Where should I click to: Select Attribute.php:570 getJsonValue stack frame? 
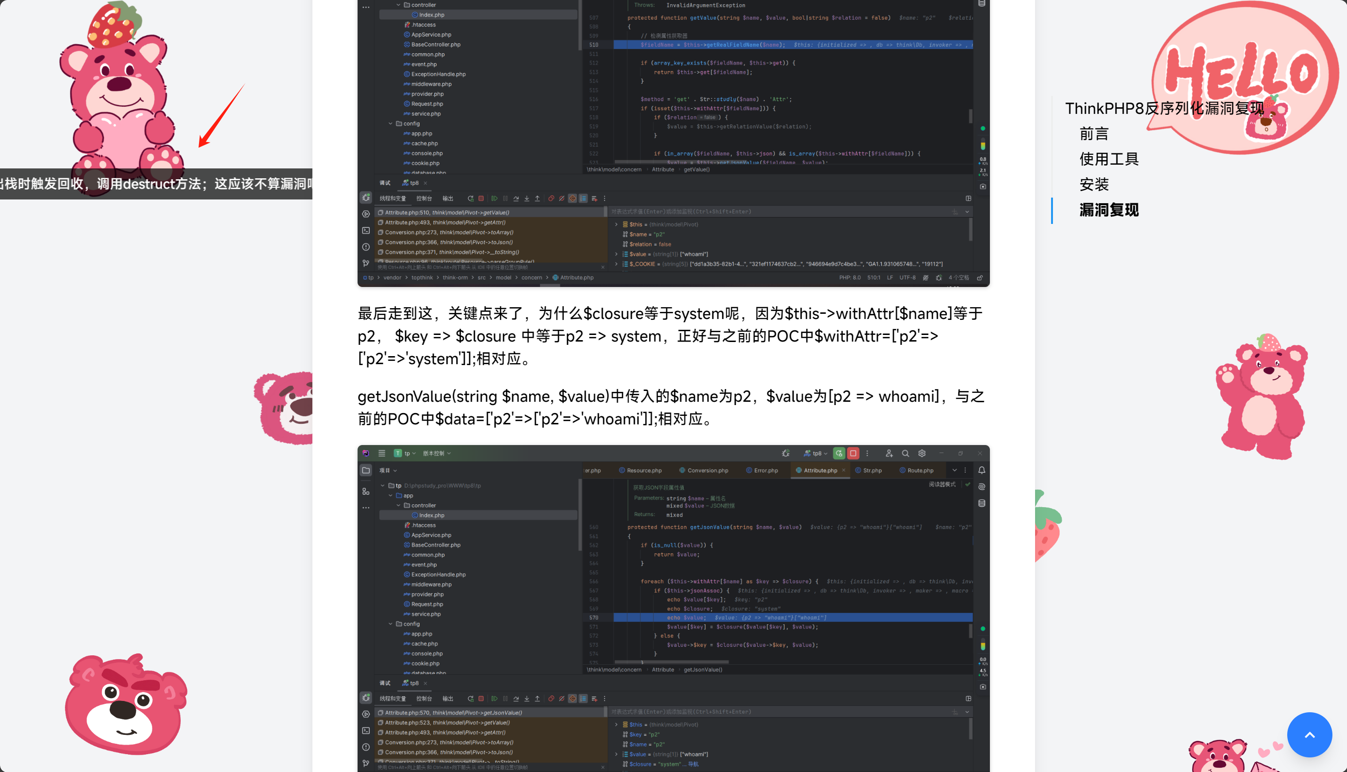coord(453,713)
